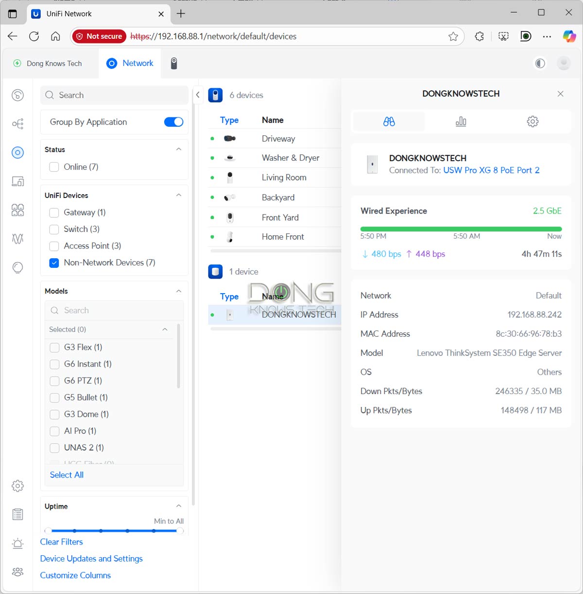Open browser extensions puzzle icon
Image resolution: width=583 pixels, height=594 pixels.
479,36
